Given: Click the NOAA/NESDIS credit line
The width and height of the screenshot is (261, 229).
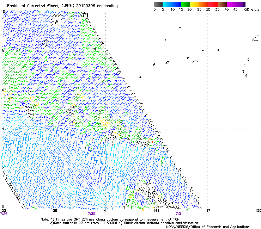Looking at the screenshot, I should [x=208, y=227].
